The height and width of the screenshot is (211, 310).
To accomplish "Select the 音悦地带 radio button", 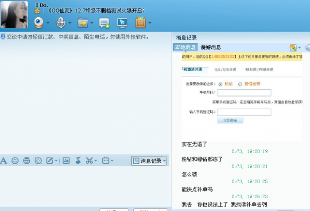I will click(x=240, y=84).
